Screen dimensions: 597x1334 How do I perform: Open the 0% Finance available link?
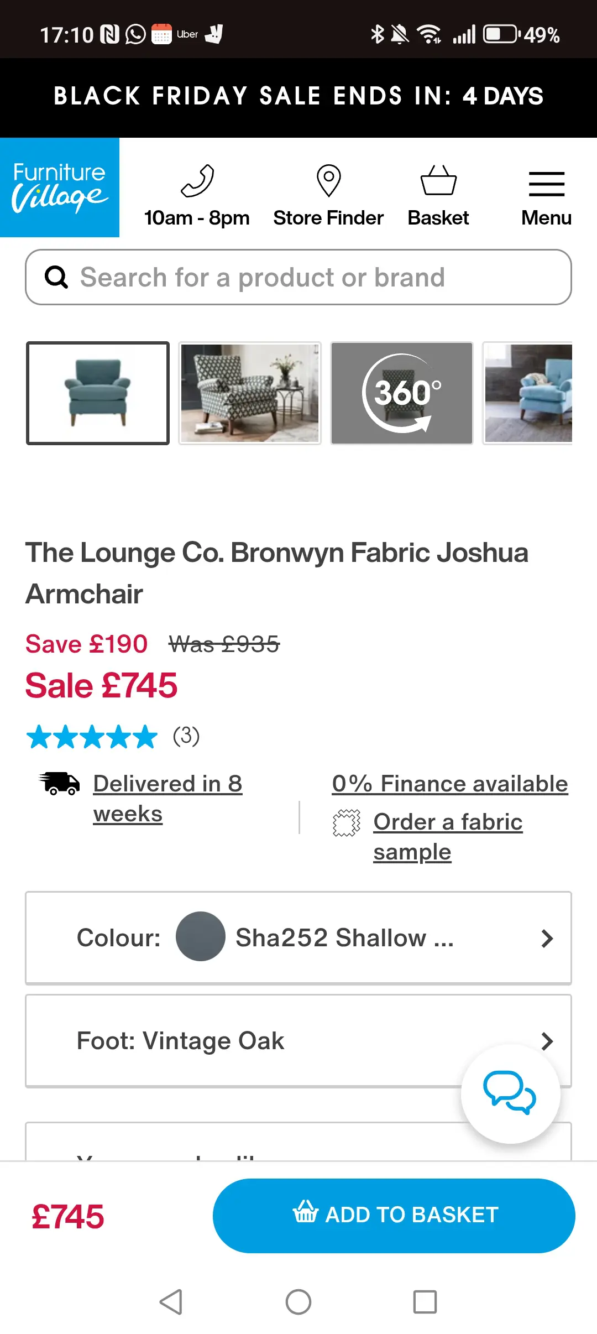(x=450, y=784)
